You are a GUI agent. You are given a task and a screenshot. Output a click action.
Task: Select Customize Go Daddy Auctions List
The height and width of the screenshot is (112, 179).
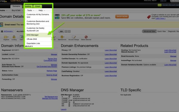point(38,29)
